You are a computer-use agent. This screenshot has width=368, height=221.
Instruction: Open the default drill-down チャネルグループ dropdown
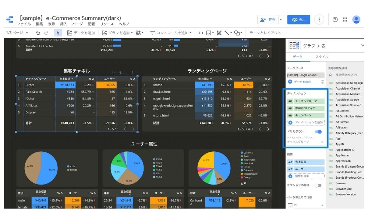[305, 142]
